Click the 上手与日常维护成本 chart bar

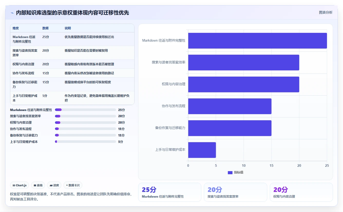coord(202,150)
